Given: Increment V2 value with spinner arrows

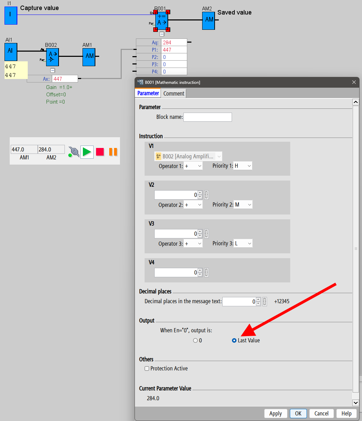Looking at the screenshot, I should point(200,193).
